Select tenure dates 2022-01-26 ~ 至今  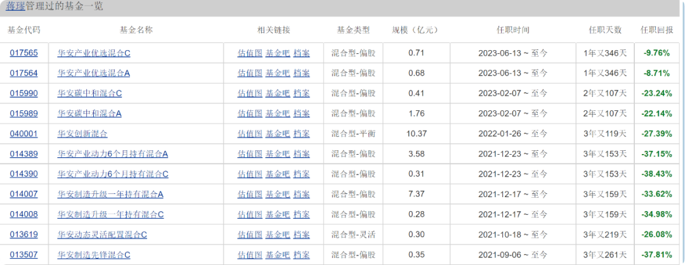click(513, 134)
